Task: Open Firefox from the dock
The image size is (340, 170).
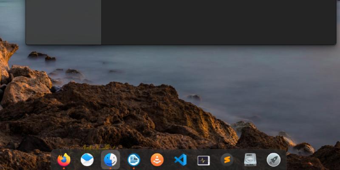Action: [64, 160]
